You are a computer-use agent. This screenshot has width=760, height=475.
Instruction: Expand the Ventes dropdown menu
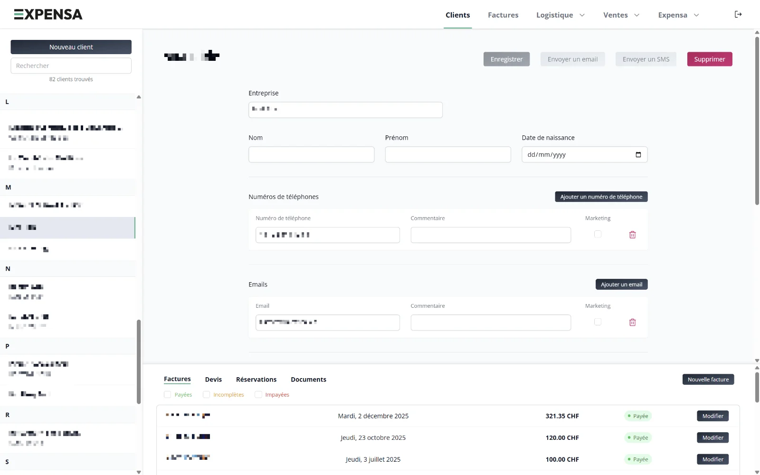[621, 15]
